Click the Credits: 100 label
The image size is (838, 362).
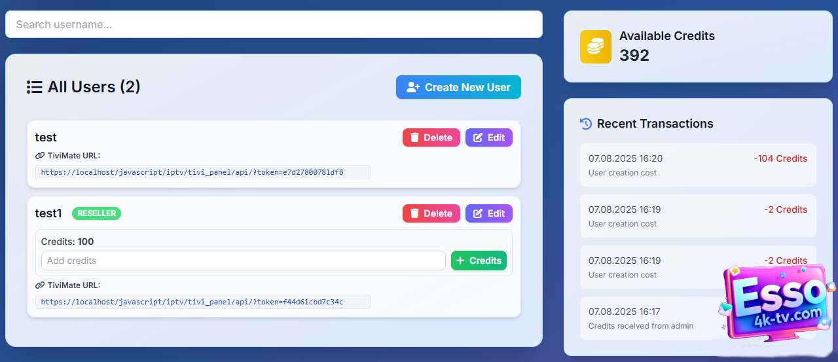point(67,242)
